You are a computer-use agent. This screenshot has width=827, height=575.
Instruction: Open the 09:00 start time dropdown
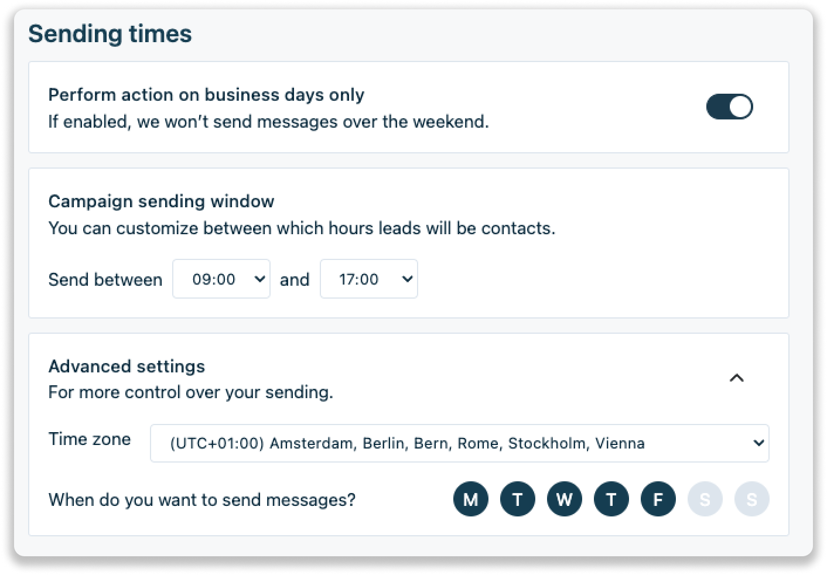(x=221, y=279)
